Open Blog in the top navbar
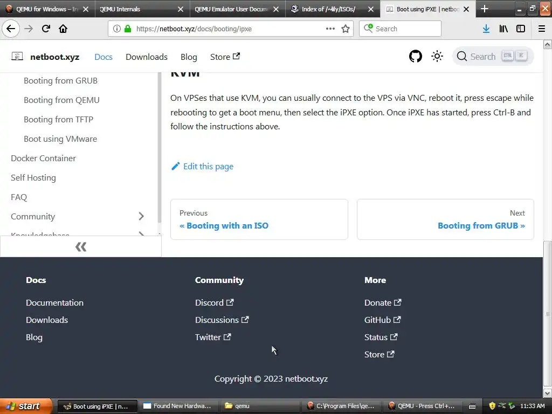552x414 pixels. coord(189,57)
